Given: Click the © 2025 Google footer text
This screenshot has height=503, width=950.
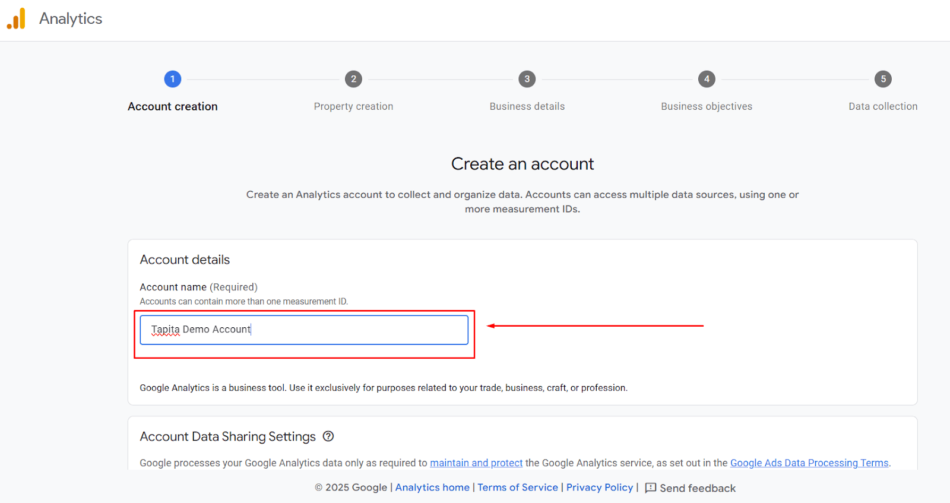Looking at the screenshot, I should pos(351,488).
